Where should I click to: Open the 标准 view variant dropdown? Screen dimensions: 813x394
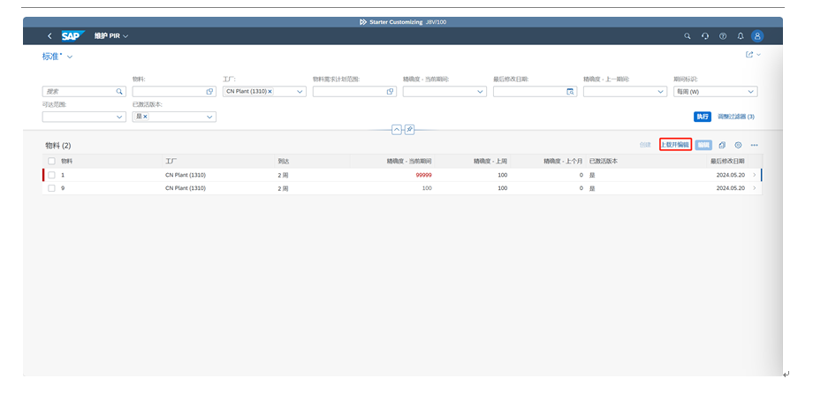tap(70, 57)
